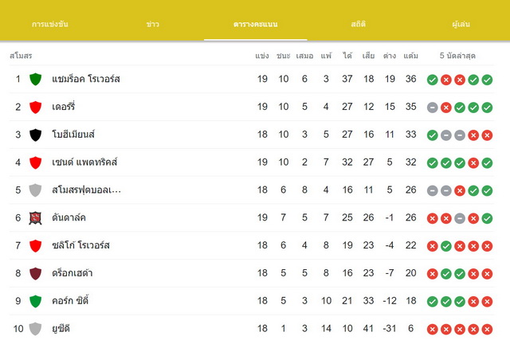
Task: Click the maroon shield crest of ดร็อกเฮด้า
Action: coord(35,273)
